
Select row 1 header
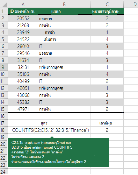point(4,11)
